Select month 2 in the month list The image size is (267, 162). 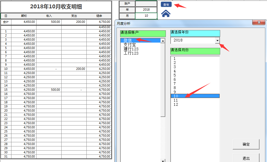(195, 63)
